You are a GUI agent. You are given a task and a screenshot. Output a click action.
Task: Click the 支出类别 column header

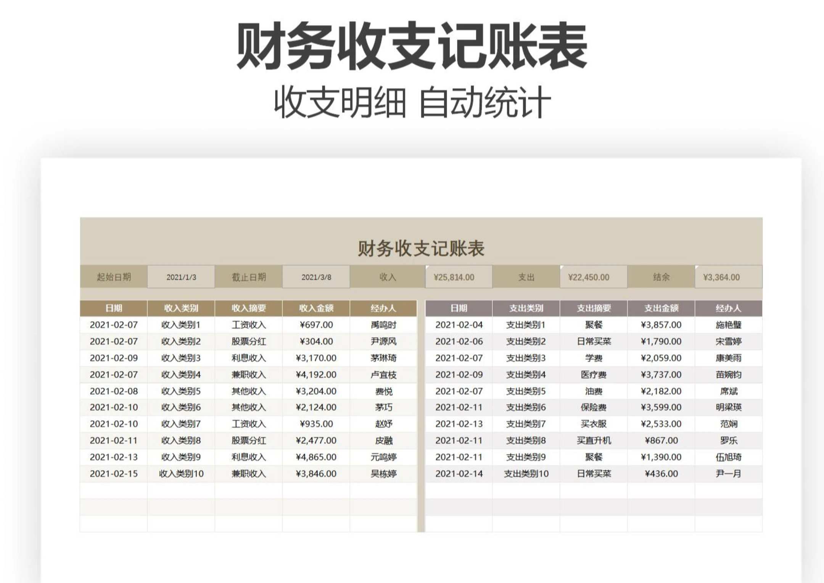pyautogui.click(x=526, y=308)
